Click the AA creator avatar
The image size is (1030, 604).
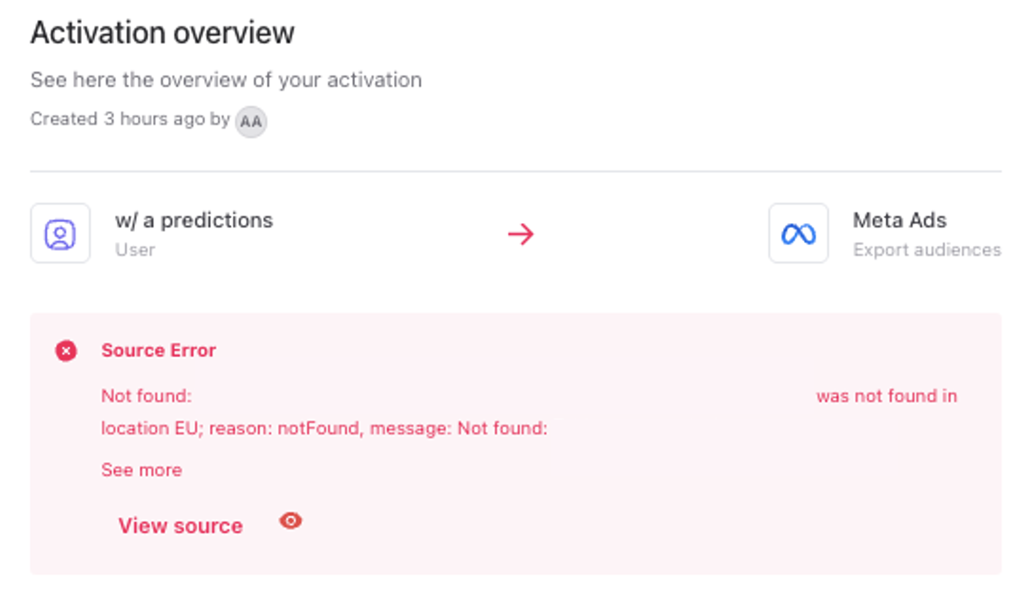[251, 122]
